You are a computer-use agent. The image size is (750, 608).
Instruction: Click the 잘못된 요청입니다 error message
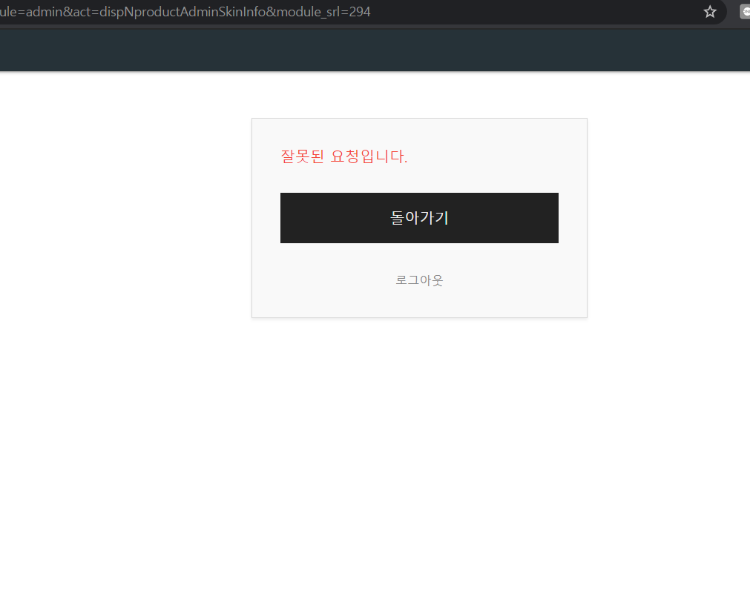click(343, 156)
